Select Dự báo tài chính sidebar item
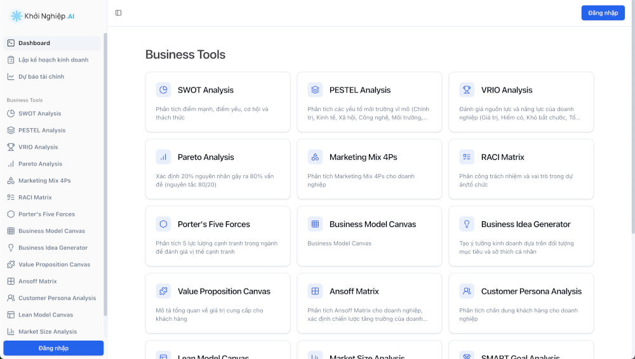635x359 pixels. point(41,77)
